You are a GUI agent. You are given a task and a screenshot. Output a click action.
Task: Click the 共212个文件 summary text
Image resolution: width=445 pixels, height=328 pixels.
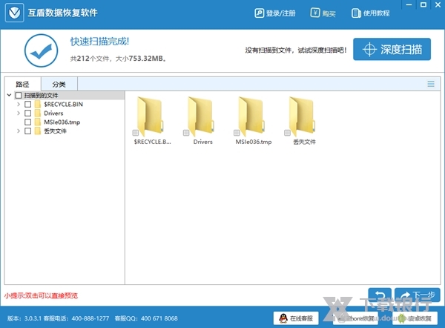click(119, 59)
